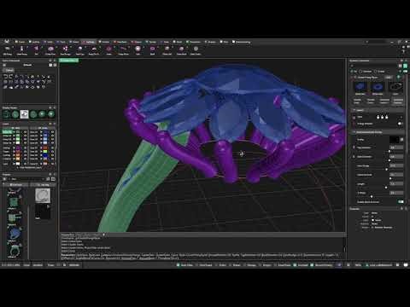Activate the green viewport tab above the 3D view
Image resolution: width=410 pixels, height=307 pixels.
coord(68,61)
